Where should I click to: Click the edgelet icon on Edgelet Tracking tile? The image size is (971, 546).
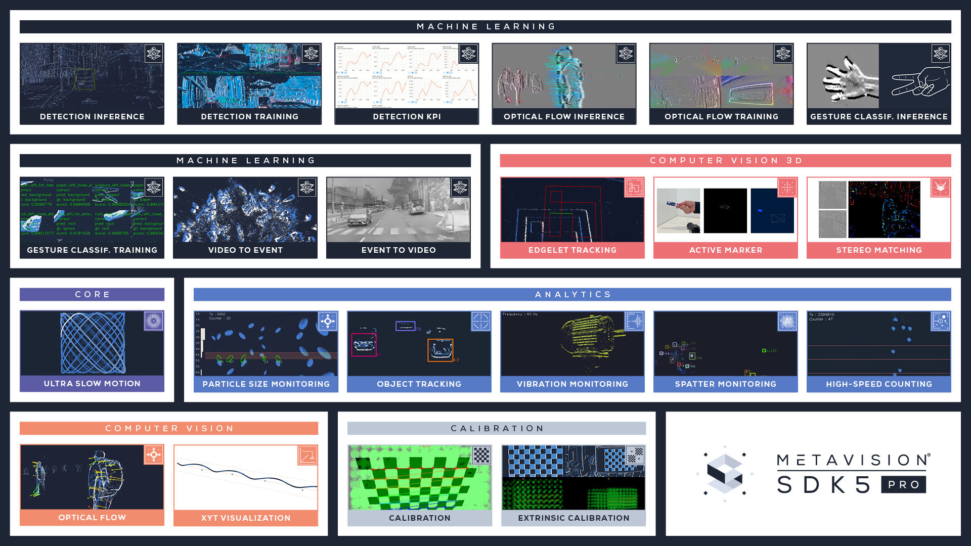click(x=634, y=188)
